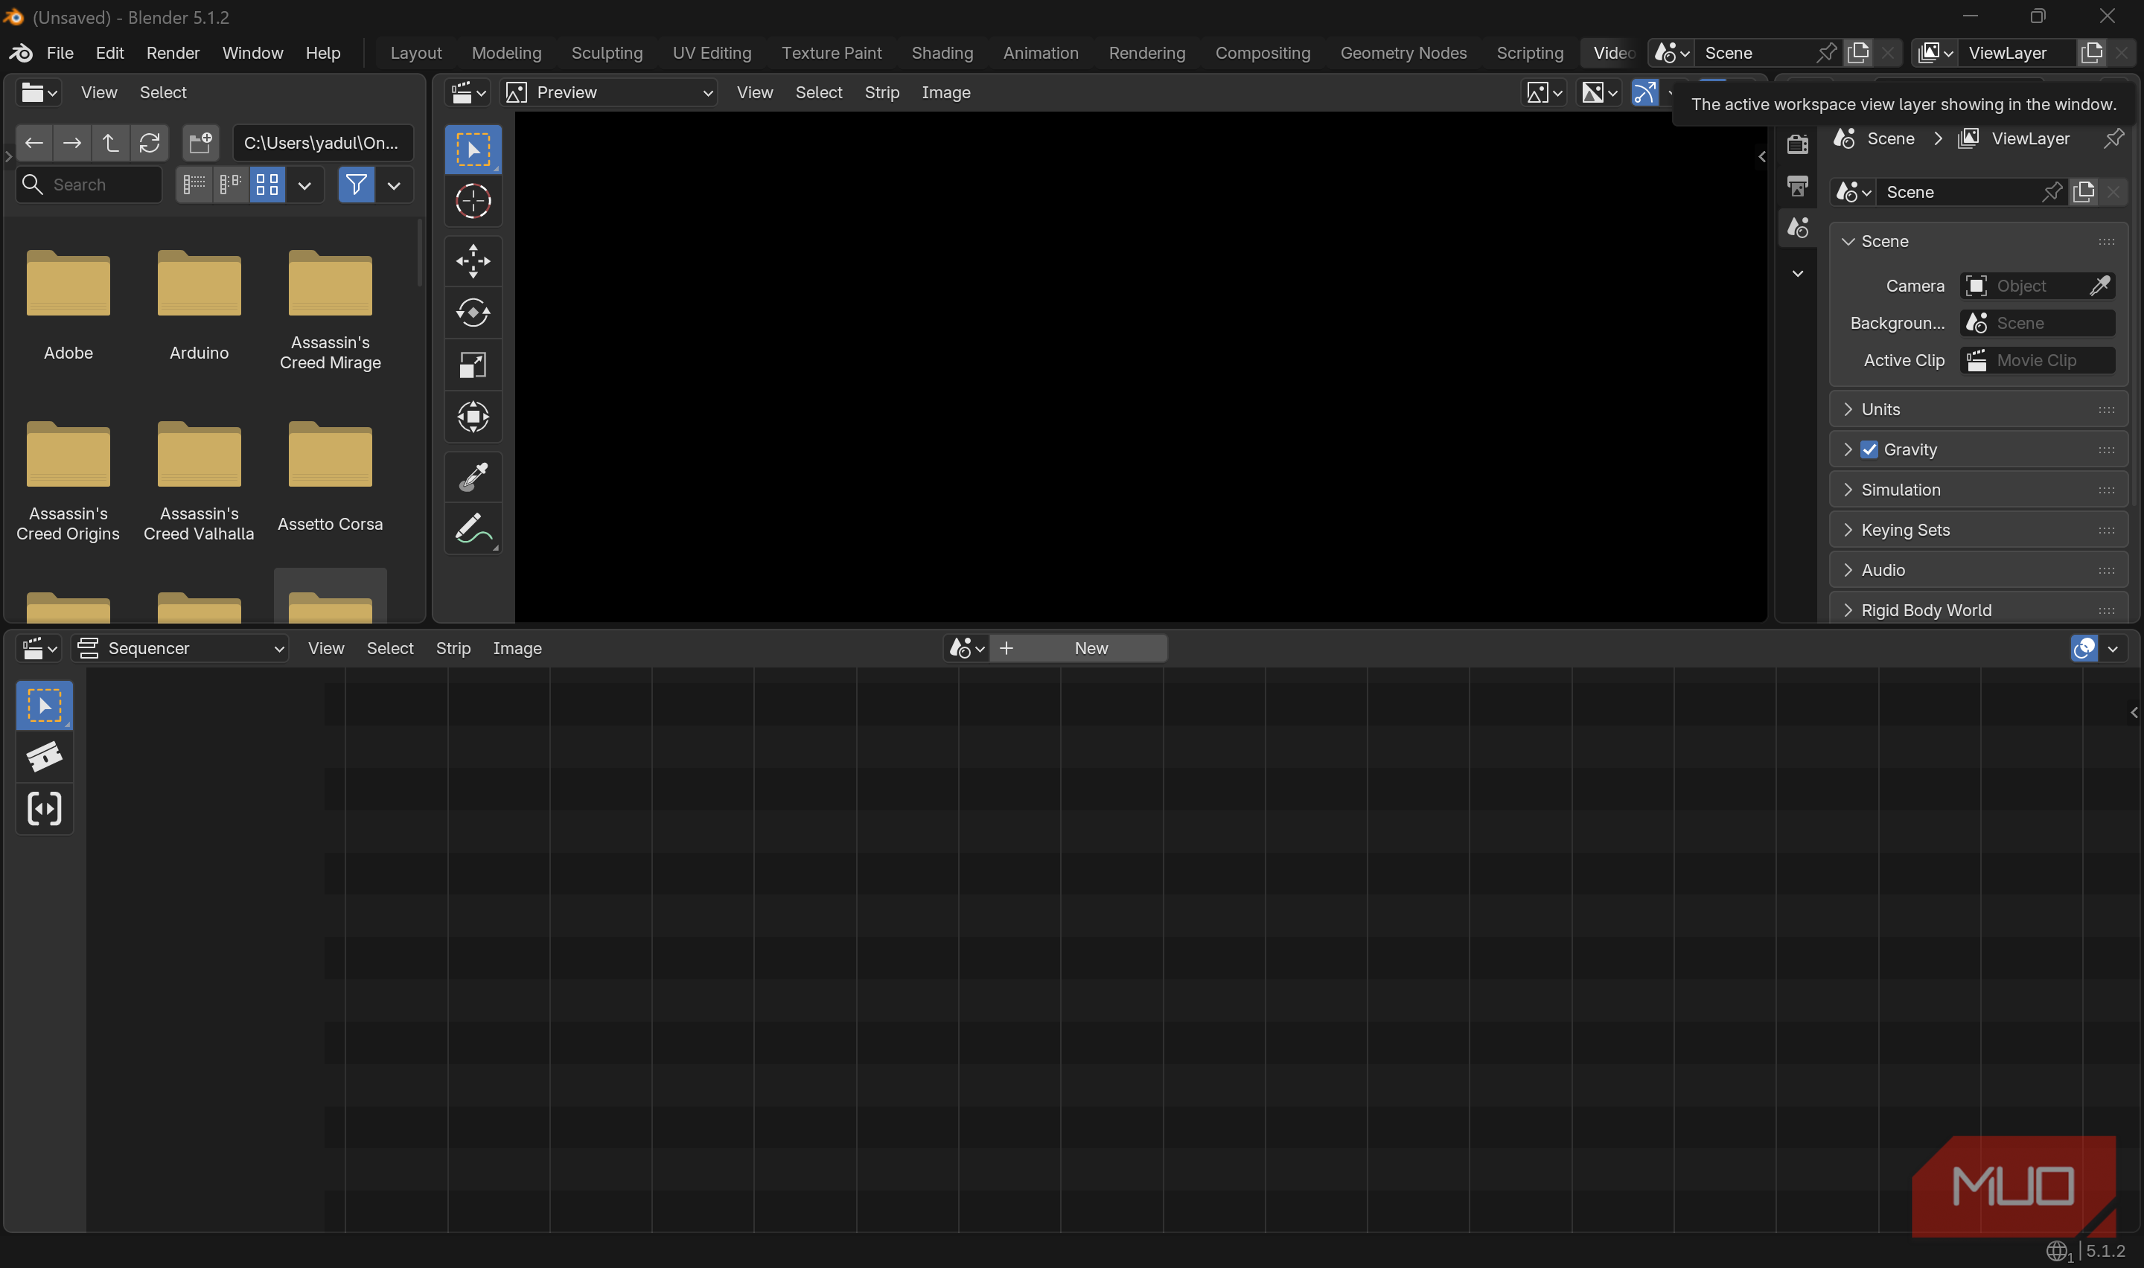
Task: Select the Sample color eyedropper tool
Action: (x=473, y=477)
